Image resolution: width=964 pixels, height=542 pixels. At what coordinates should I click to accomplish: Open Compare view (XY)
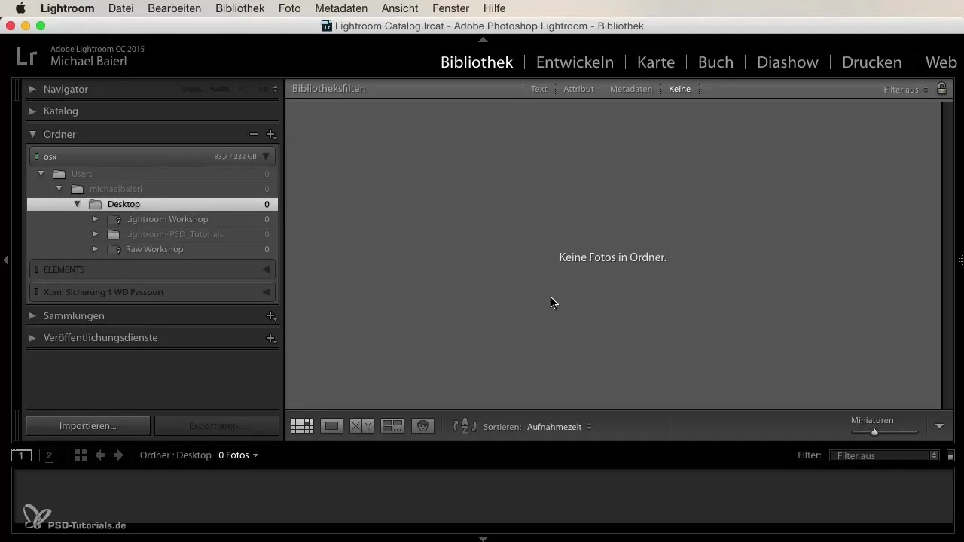pos(361,426)
